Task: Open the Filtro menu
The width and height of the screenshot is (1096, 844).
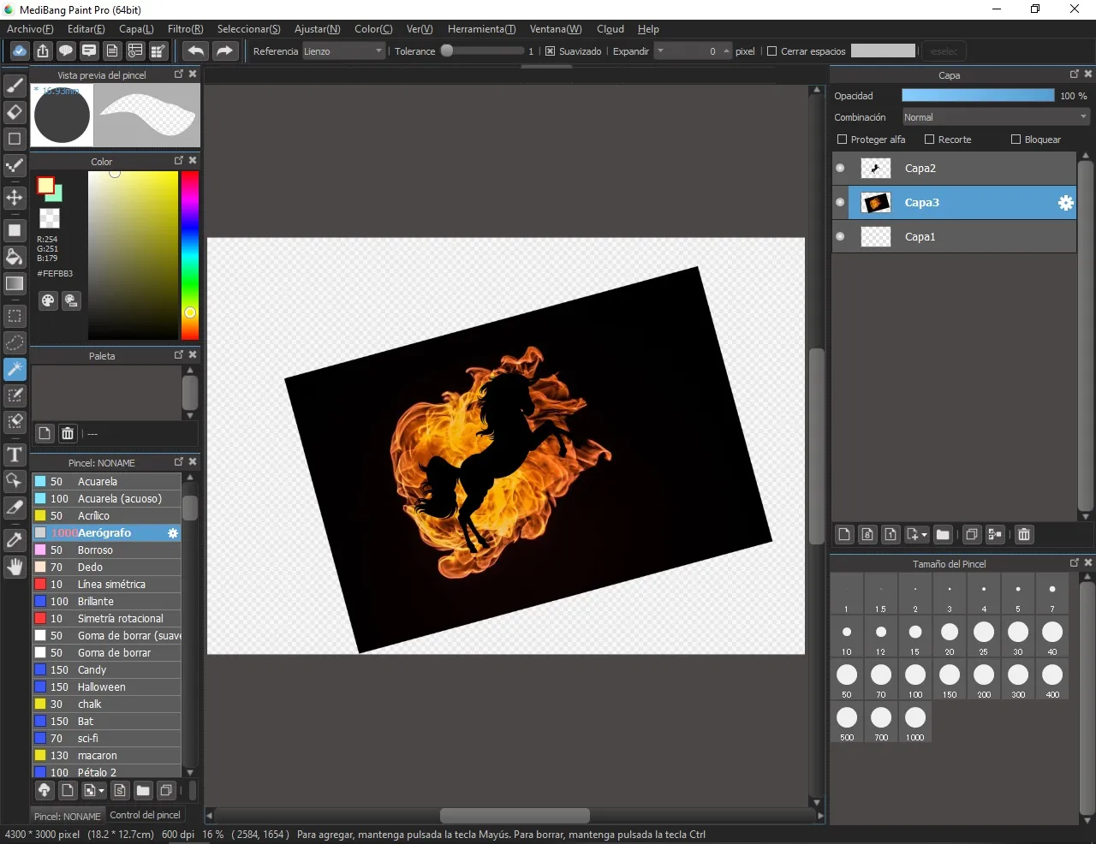Action: tap(186, 29)
